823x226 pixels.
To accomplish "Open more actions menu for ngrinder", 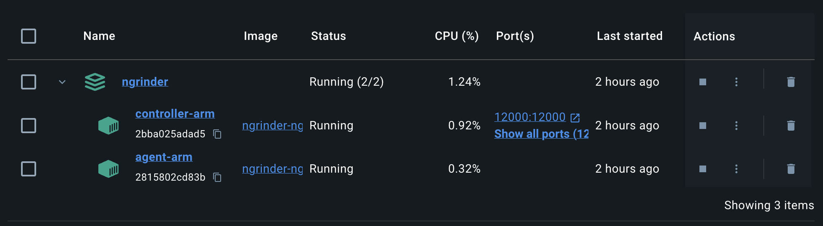I will pos(736,82).
